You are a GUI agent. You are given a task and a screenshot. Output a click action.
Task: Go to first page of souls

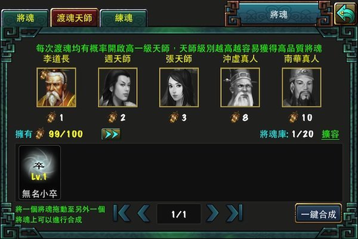point(122,213)
